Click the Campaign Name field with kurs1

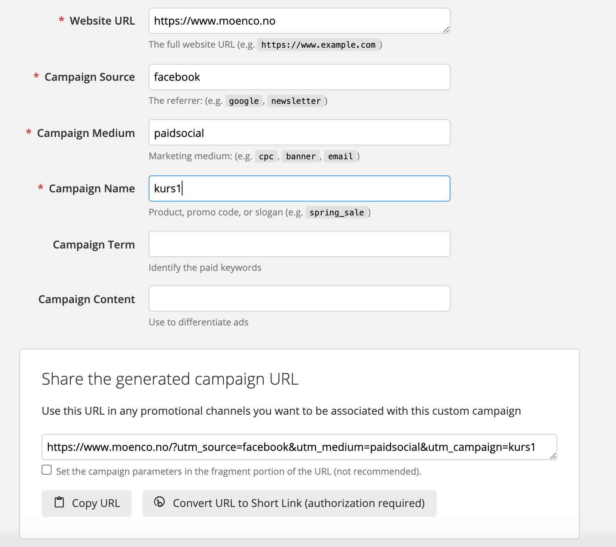tap(300, 188)
